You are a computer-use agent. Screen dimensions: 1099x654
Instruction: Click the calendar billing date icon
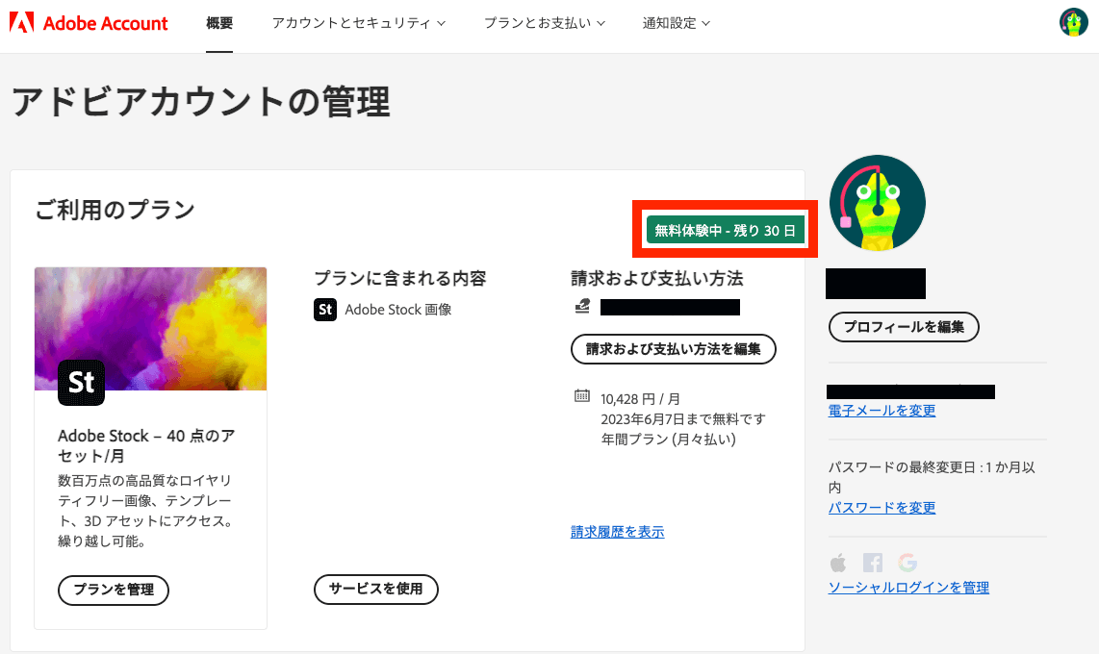click(x=581, y=396)
